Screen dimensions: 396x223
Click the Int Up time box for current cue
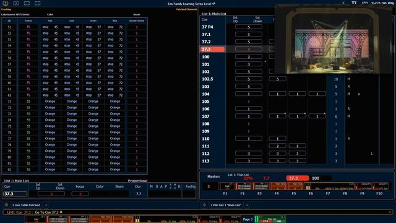click(51, 194)
